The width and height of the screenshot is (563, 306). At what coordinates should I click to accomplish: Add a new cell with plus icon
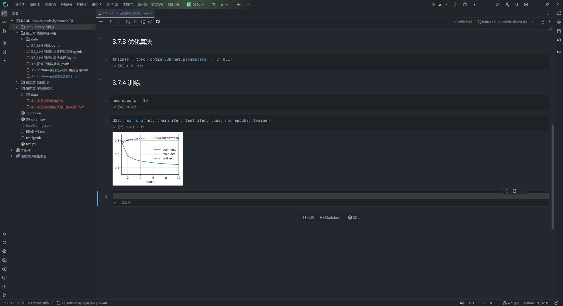point(101,22)
